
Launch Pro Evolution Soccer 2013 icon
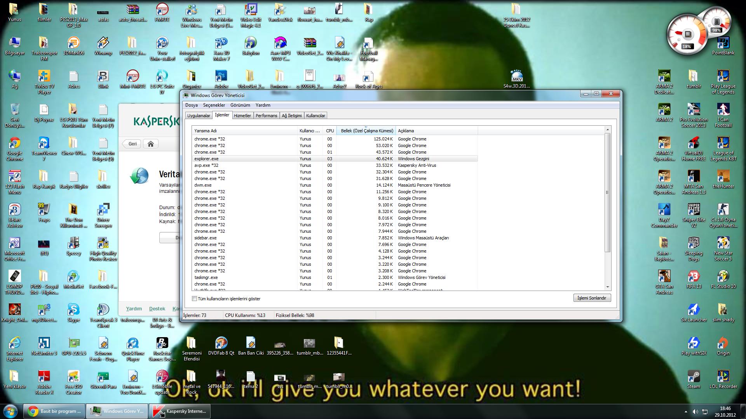tap(694, 115)
